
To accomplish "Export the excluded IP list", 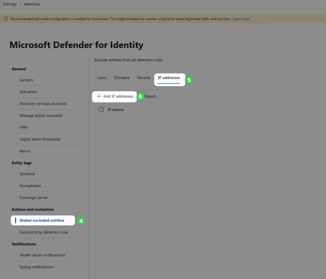I will tap(150, 96).
